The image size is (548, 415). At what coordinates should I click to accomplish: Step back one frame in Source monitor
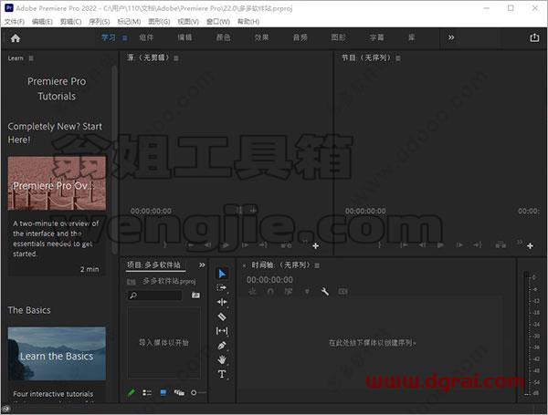pos(207,245)
